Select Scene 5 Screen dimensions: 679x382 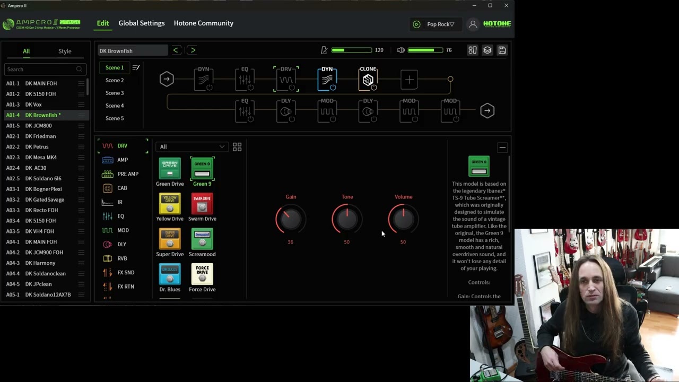(x=115, y=118)
